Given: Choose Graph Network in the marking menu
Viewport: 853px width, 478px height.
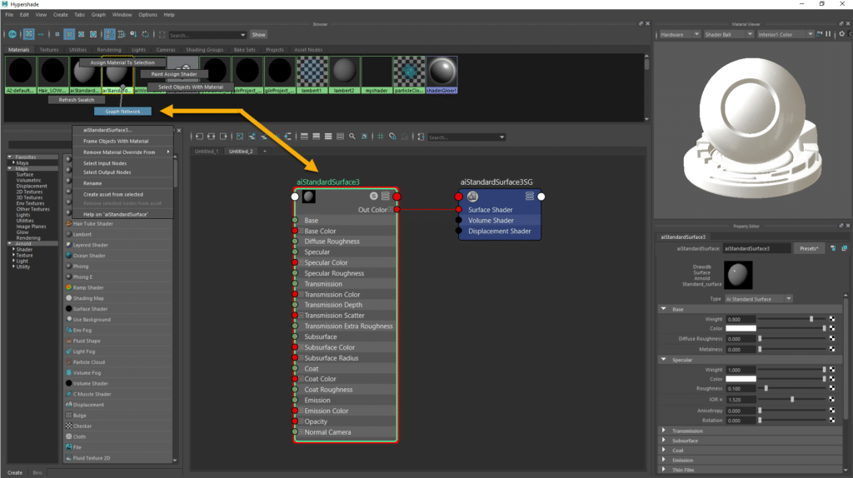Looking at the screenshot, I should pos(122,111).
